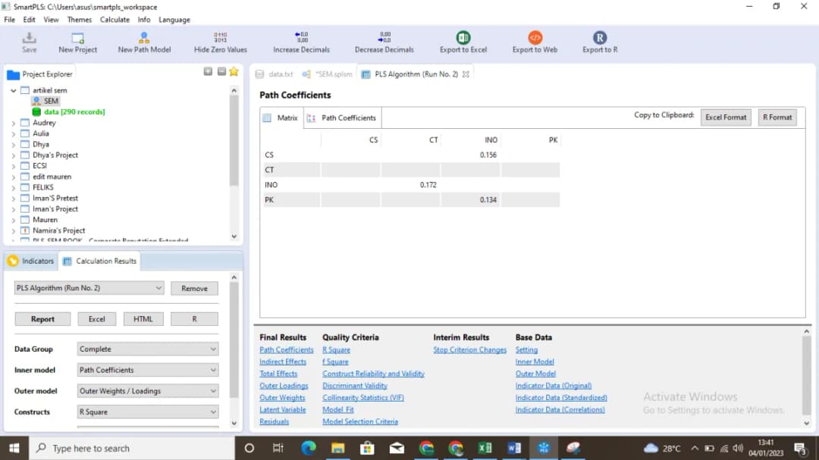Screen dimensions: 819x460
Task: Export results to Excel
Action: tap(463, 42)
